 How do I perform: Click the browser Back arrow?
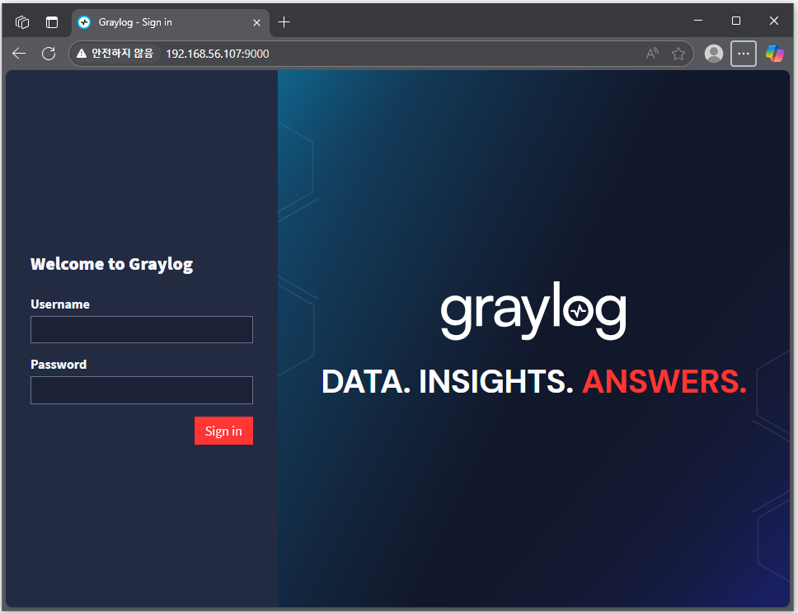pyautogui.click(x=19, y=54)
